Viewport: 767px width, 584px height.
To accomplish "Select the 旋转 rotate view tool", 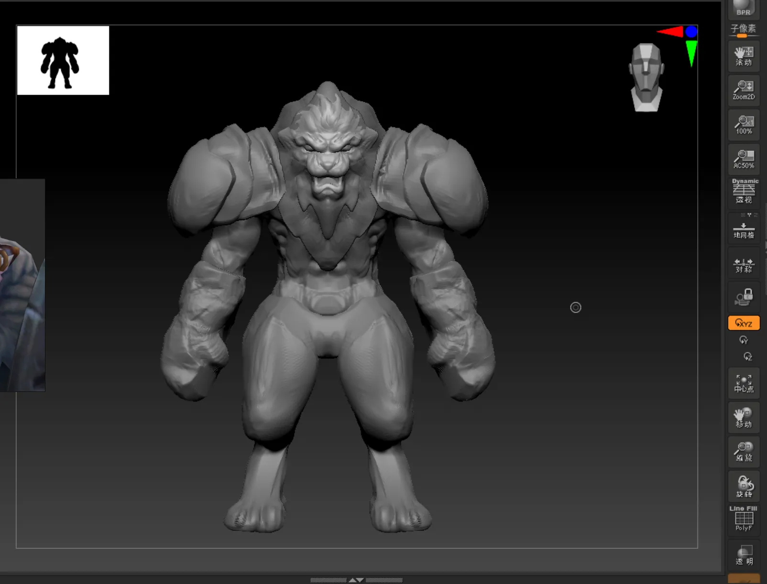I will tap(744, 486).
